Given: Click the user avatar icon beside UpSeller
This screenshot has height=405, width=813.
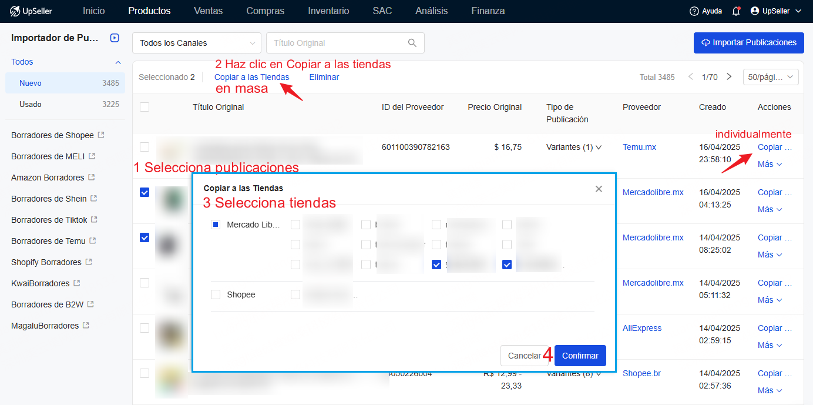Looking at the screenshot, I should pos(755,11).
